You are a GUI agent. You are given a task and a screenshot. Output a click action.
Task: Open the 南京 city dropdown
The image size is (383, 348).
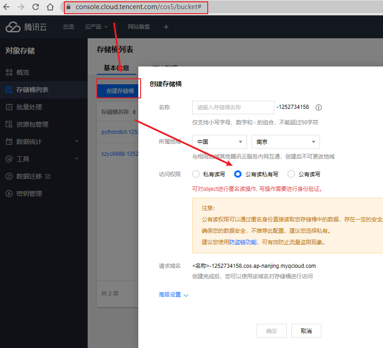click(x=285, y=142)
